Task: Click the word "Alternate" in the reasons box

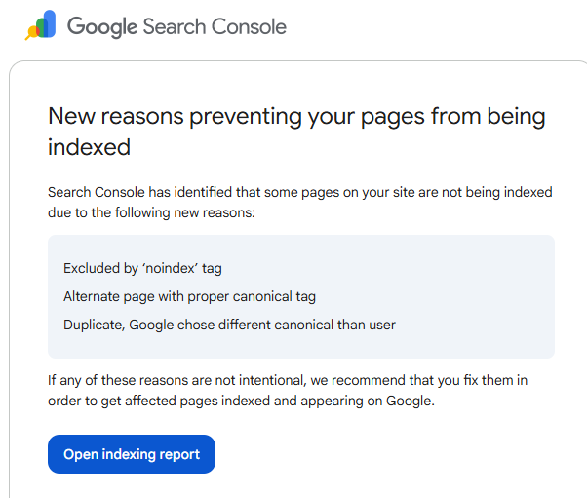Action: 94,296
